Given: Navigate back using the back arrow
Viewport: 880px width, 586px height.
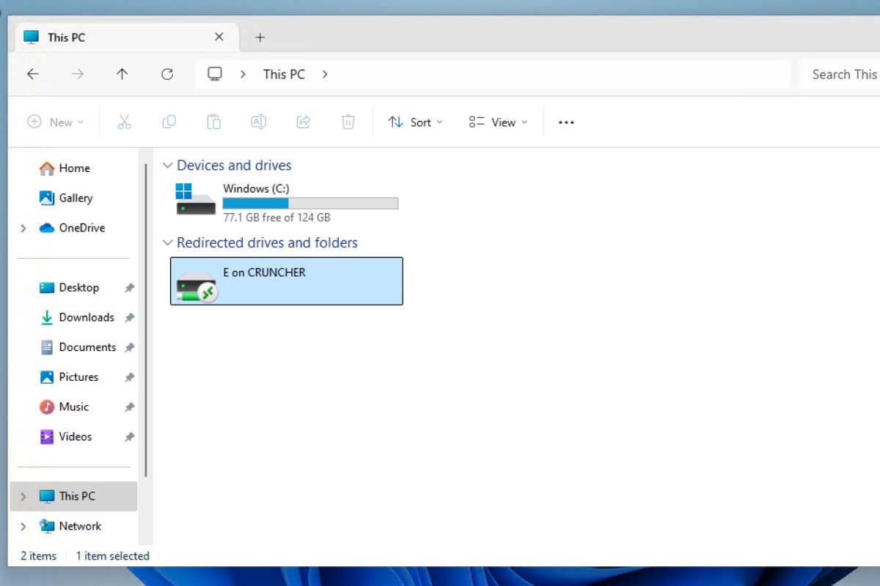Looking at the screenshot, I should 33,74.
